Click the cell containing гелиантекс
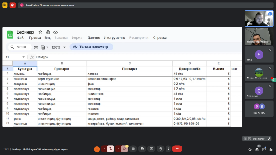 pos(129,94)
